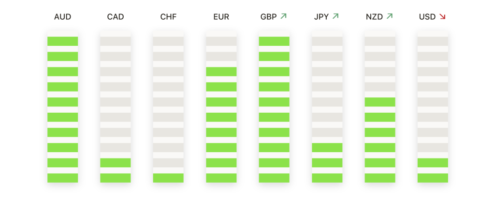Select the AUD currency label
Viewport: 495px width, 199px height.
pyautogui.click(x=63, y=17)
